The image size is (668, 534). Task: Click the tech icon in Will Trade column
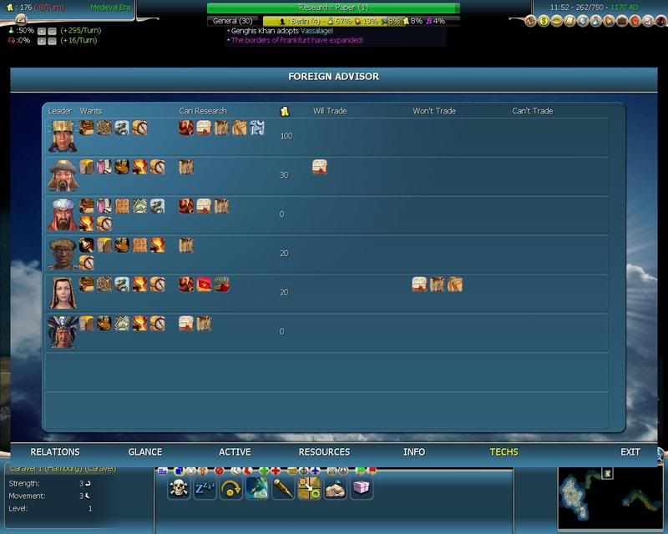tap(320, 167)
